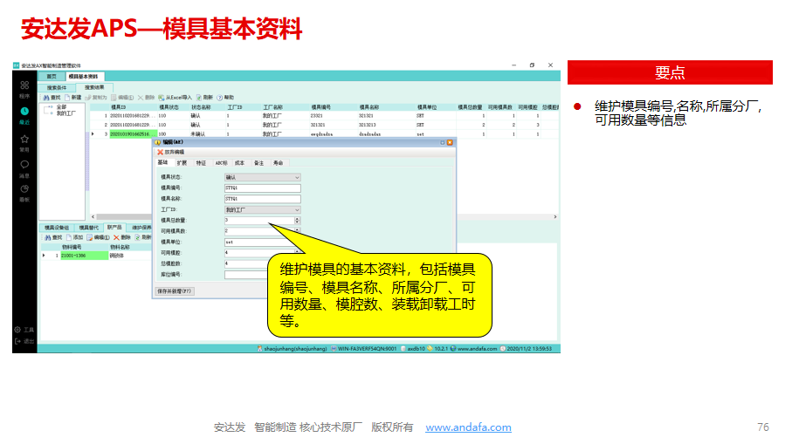
Task: Click the 删除 X in the main toolbar
Action: (x=146, y=98)
